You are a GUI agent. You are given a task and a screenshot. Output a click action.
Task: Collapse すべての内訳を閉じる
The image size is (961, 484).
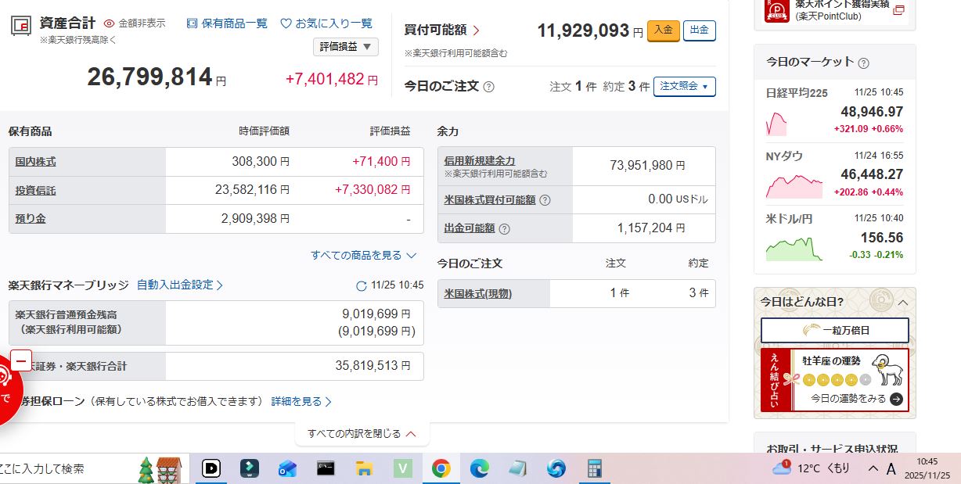point(362,433)
